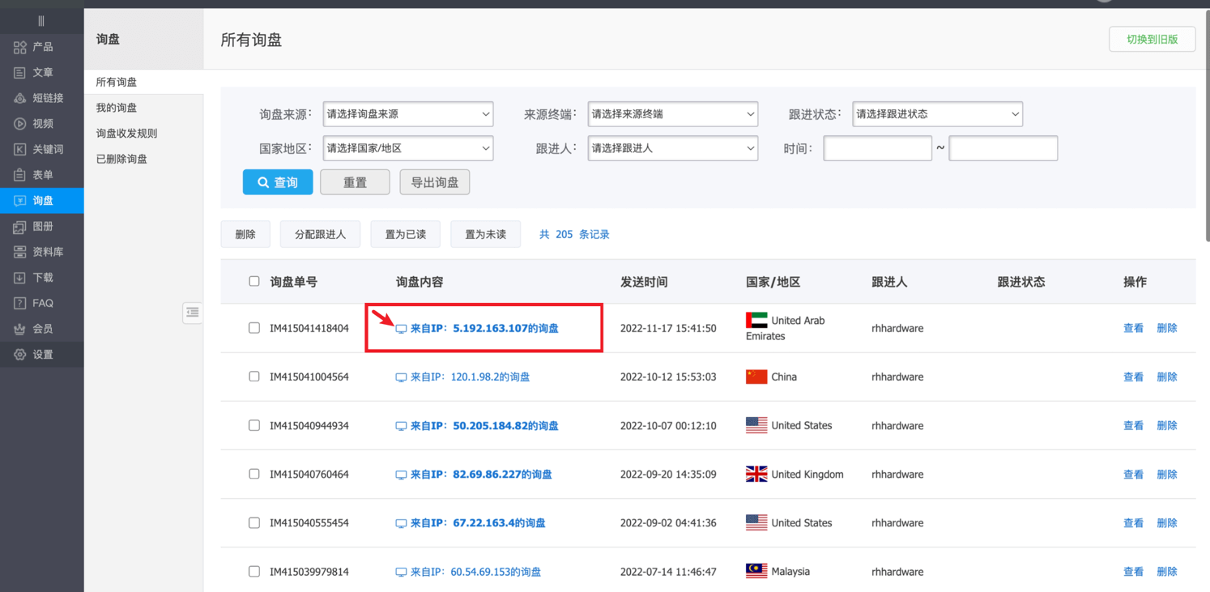
Task: Open the 设置 settings gear icon
Action: tap(20, 355)
